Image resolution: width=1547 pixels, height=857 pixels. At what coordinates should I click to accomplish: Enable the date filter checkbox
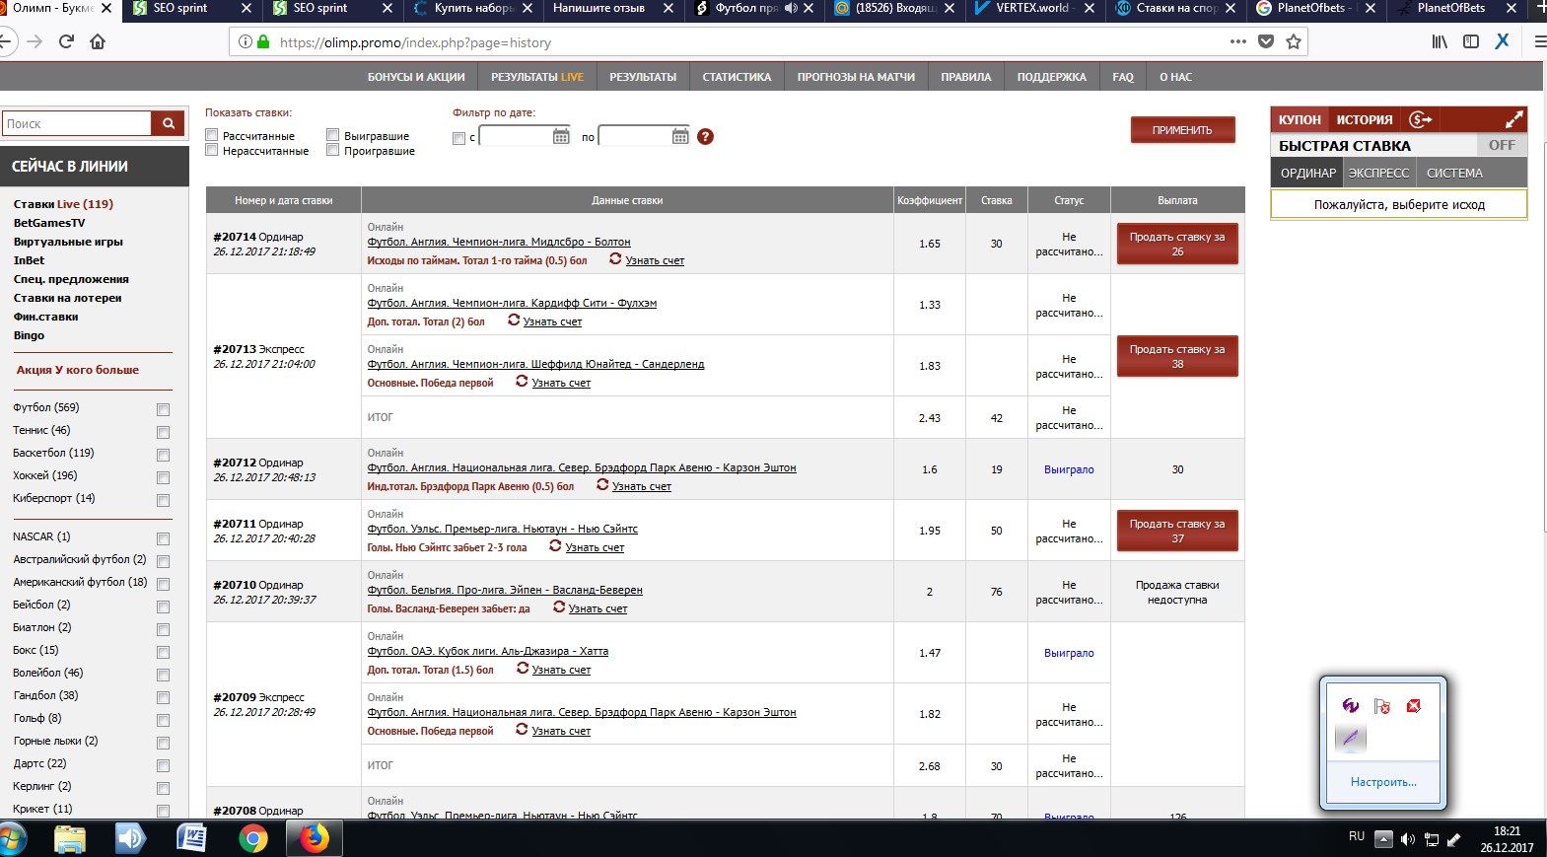click(458, 138)
